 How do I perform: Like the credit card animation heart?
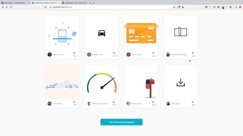pyautogui.click(x=153, y=53)
